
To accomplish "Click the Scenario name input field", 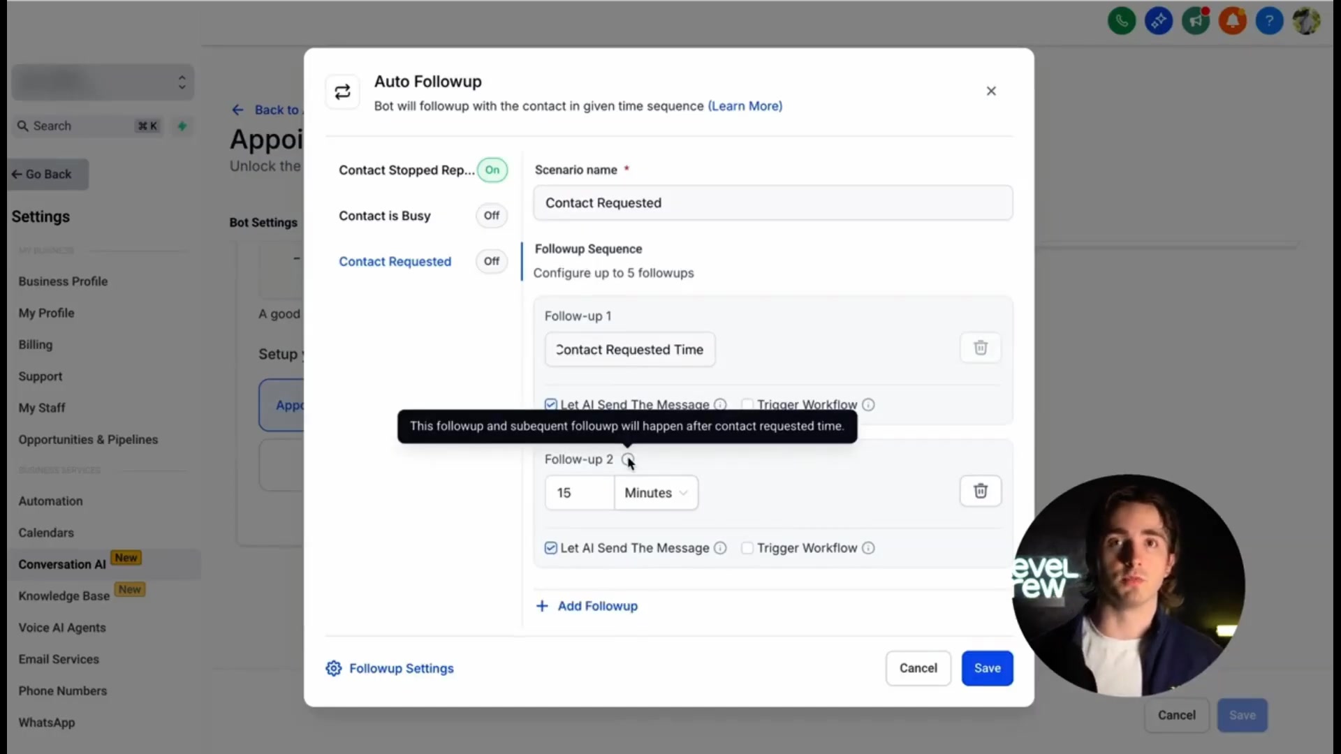I will [773, 203].
